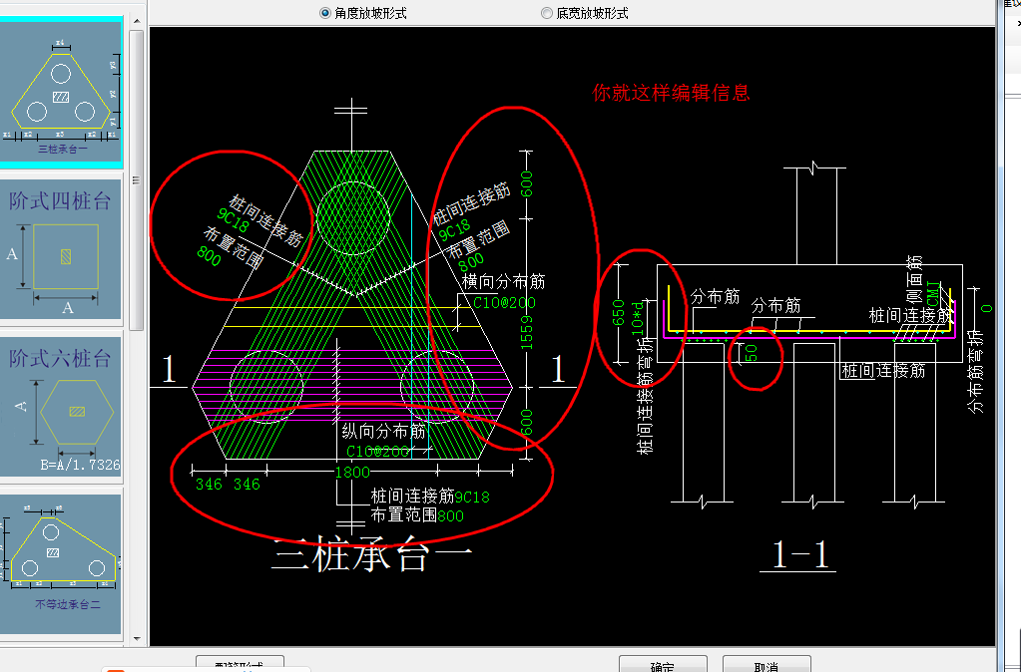Choose the 不等边承台二 thumbnail
This screenshot has height=672, width=1021.
pos(61,563)
